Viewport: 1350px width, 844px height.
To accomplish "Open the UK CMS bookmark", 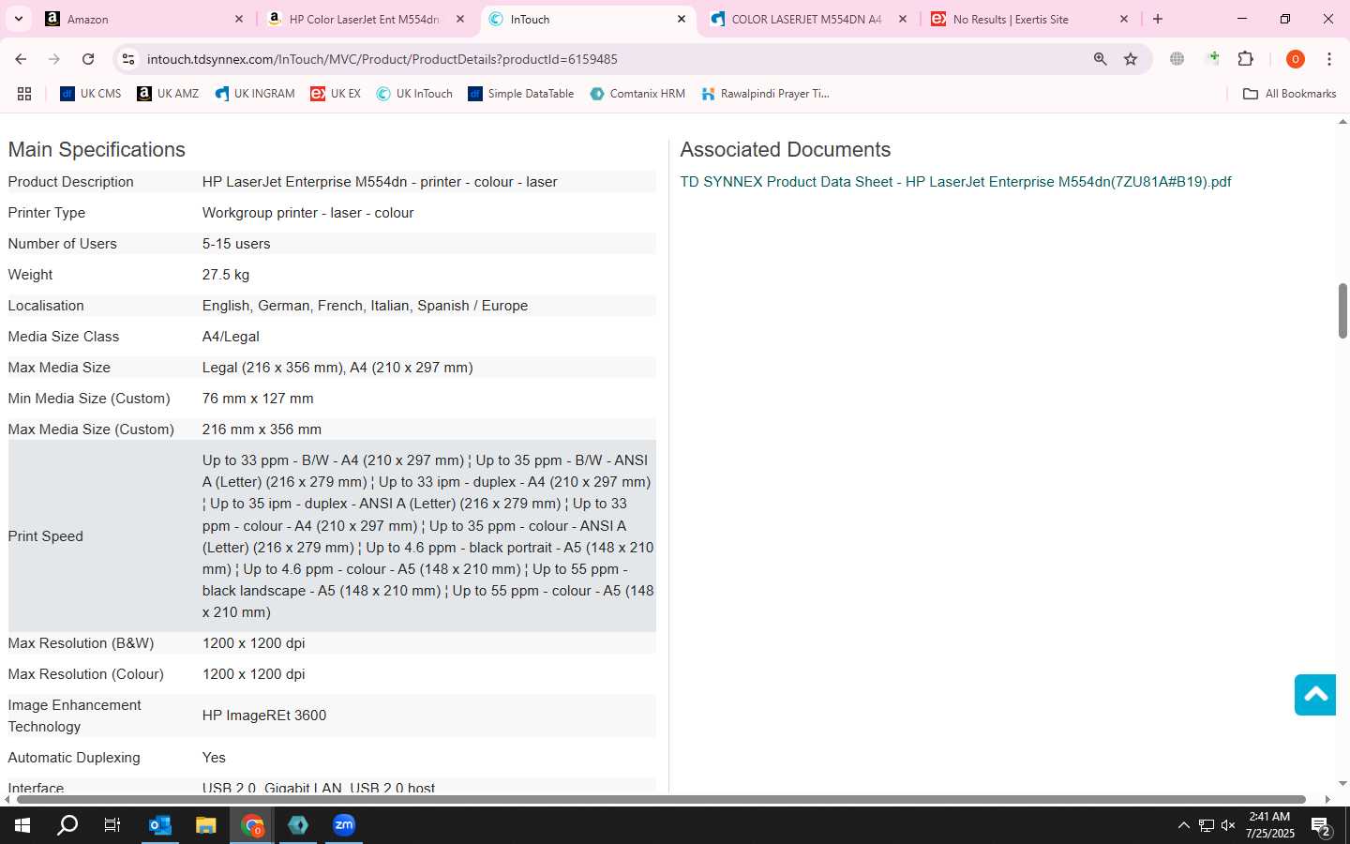I will [x=90, y=94].
